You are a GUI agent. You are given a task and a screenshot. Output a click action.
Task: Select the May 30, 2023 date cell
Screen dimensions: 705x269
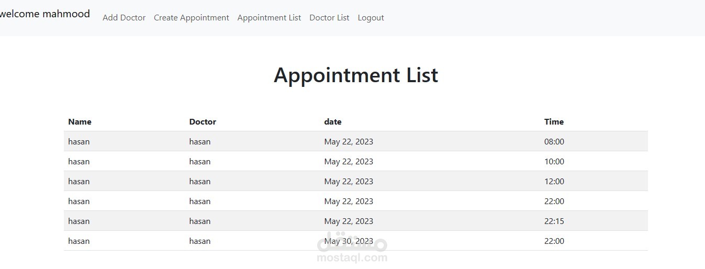click(349, 241)
